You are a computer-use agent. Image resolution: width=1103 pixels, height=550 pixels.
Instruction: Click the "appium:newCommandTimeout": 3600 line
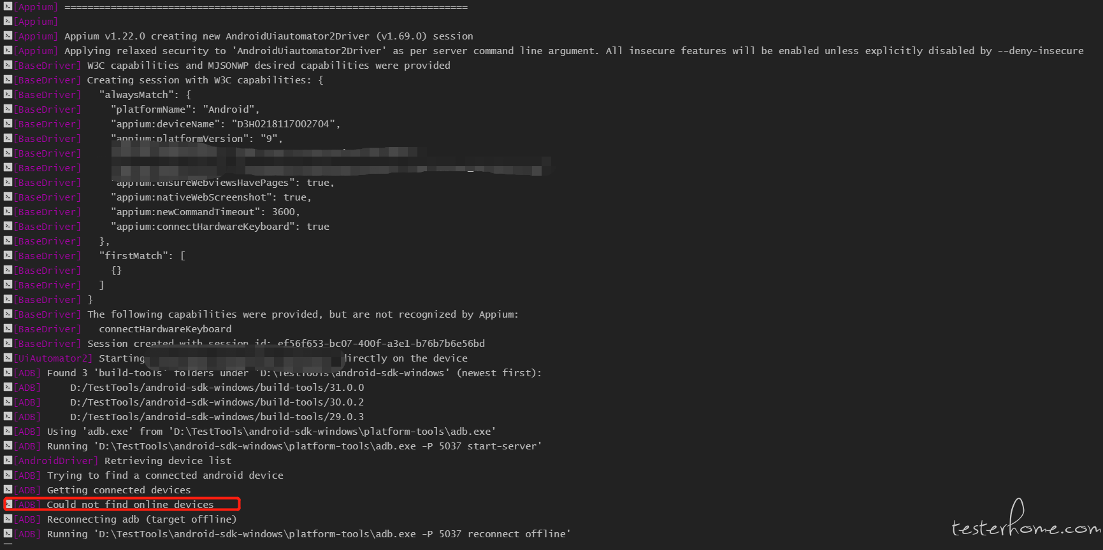click(205, 212)
